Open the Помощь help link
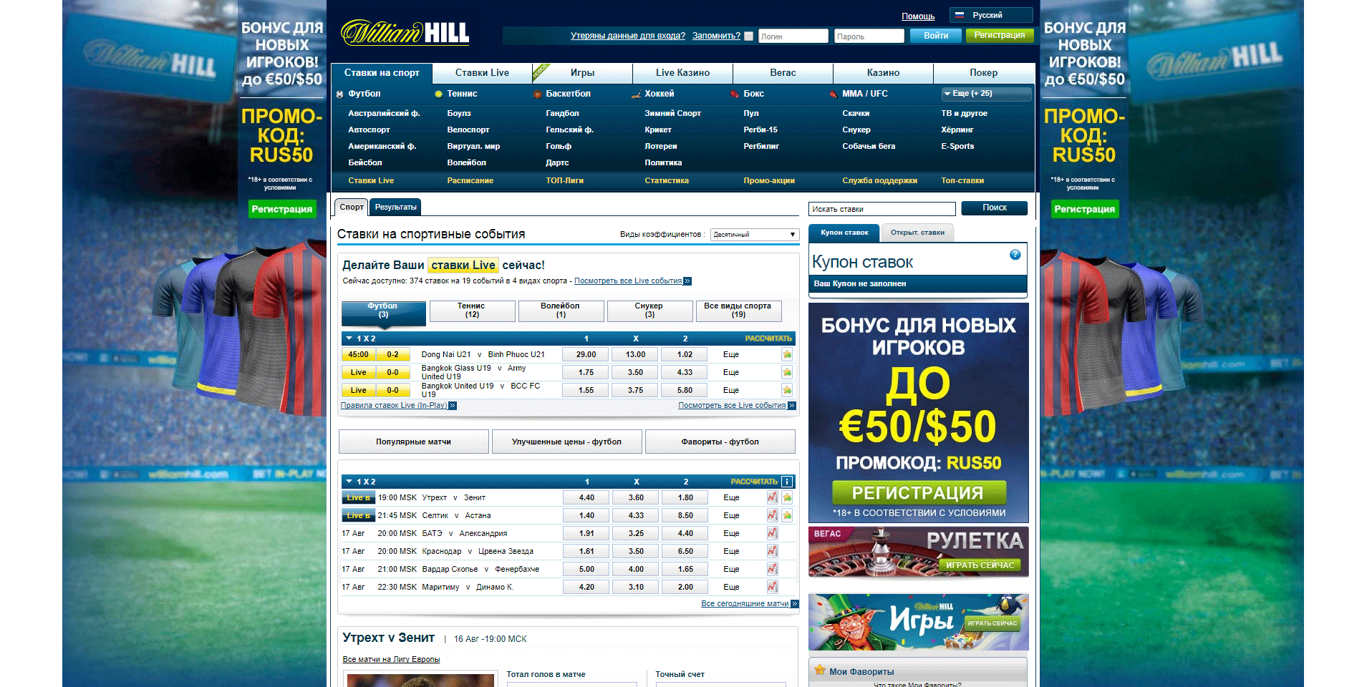 click(x=918, y=16)
